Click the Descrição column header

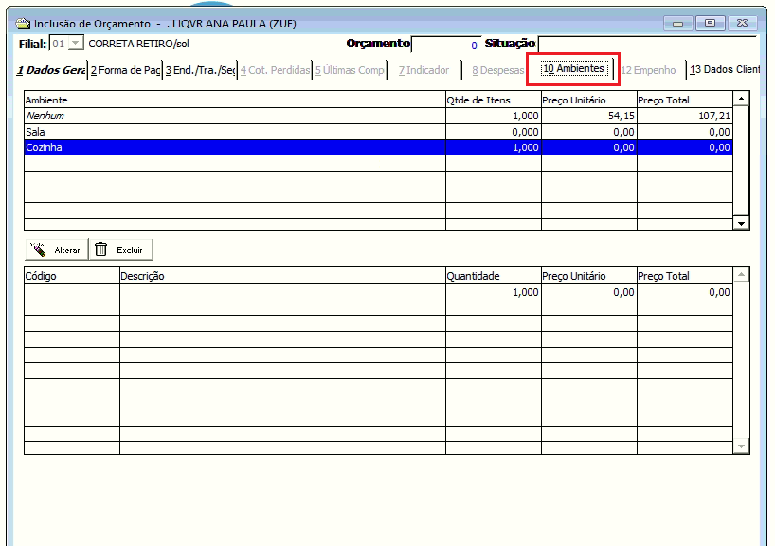click(x=282, y=276)
